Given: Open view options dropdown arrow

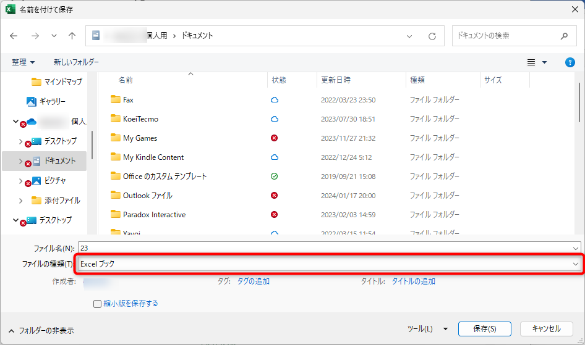Looking at the screenshot, I should click(x=544, y=62).
